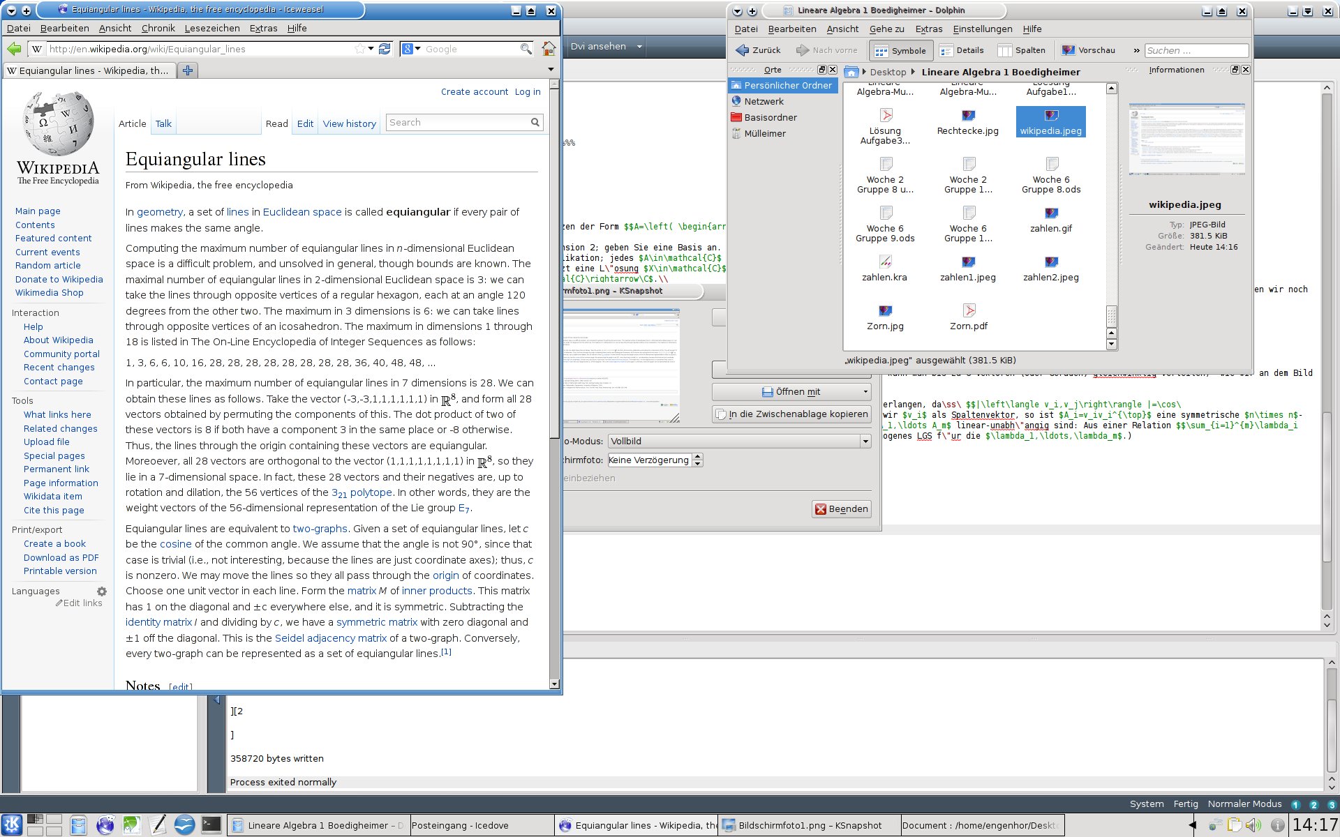Viewport: 1340px width, 837px height.
Task: Click In die Zwischenablage kopieren button
Action: click(791, 414)
